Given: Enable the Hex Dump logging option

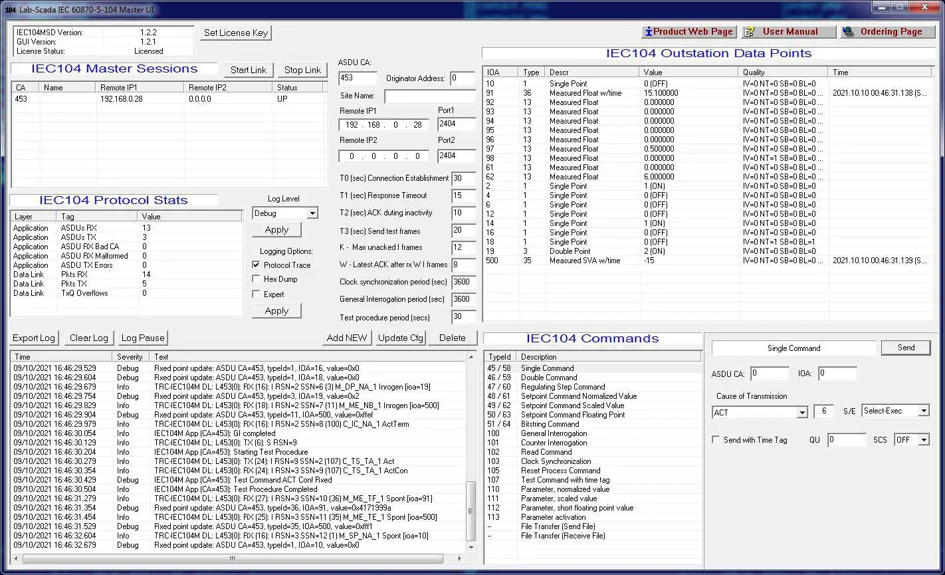Looking at the screenshot, I should point(256,279).
